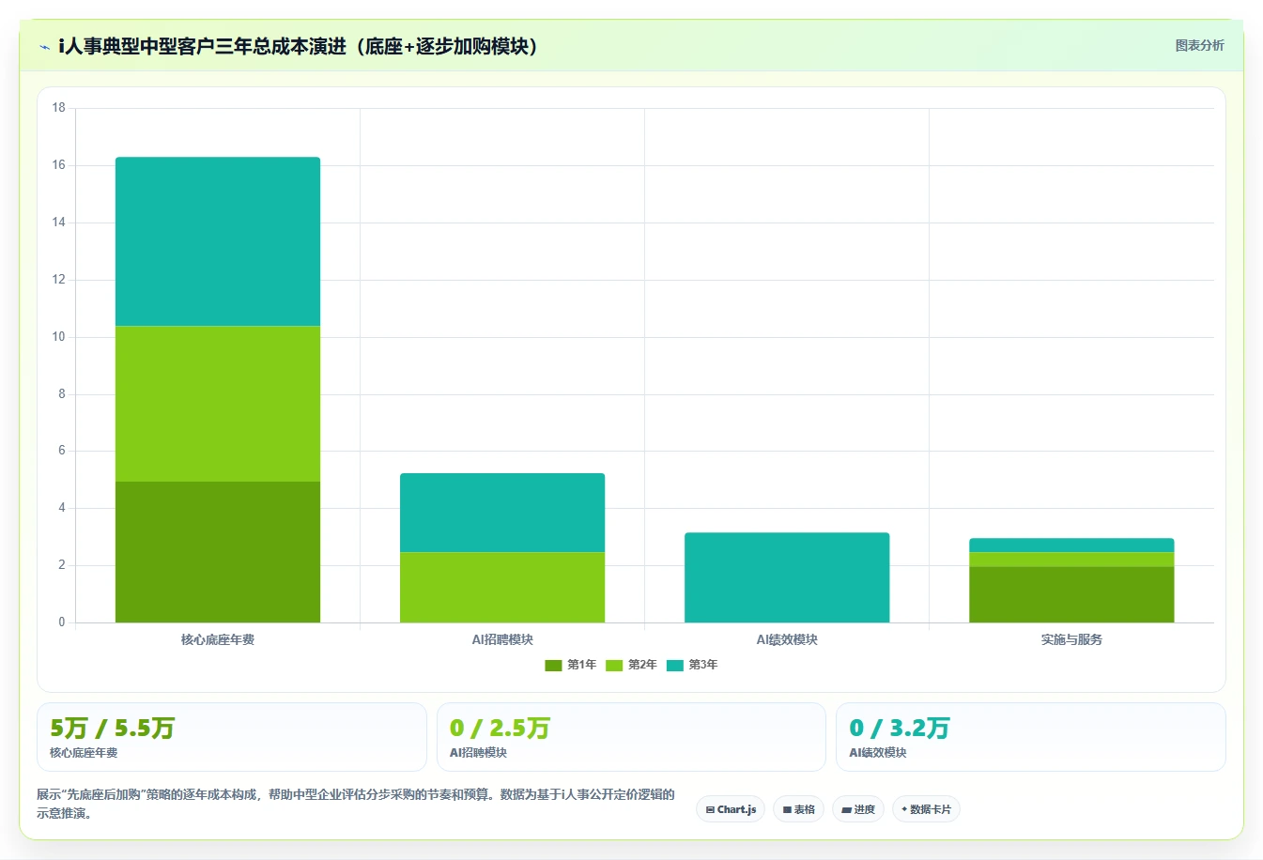
Task: Click the 第3年 legend label
Action: tap(703, 665)
